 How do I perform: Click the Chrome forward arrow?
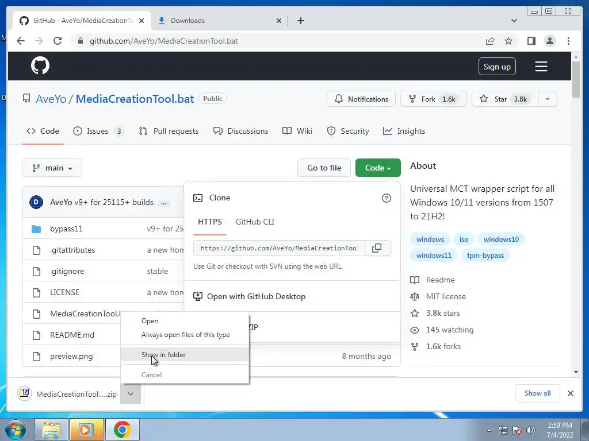[x=39, y=41]
